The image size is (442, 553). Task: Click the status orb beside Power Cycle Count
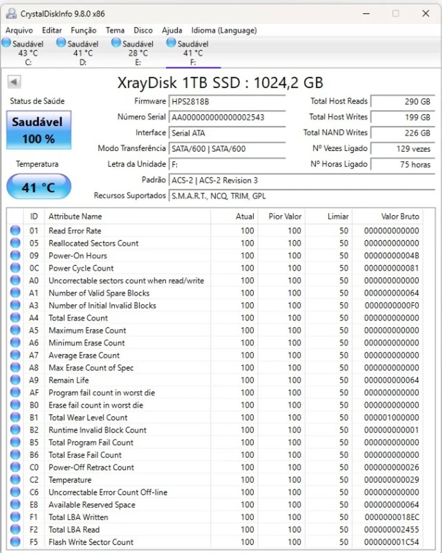tap(16, 268)
